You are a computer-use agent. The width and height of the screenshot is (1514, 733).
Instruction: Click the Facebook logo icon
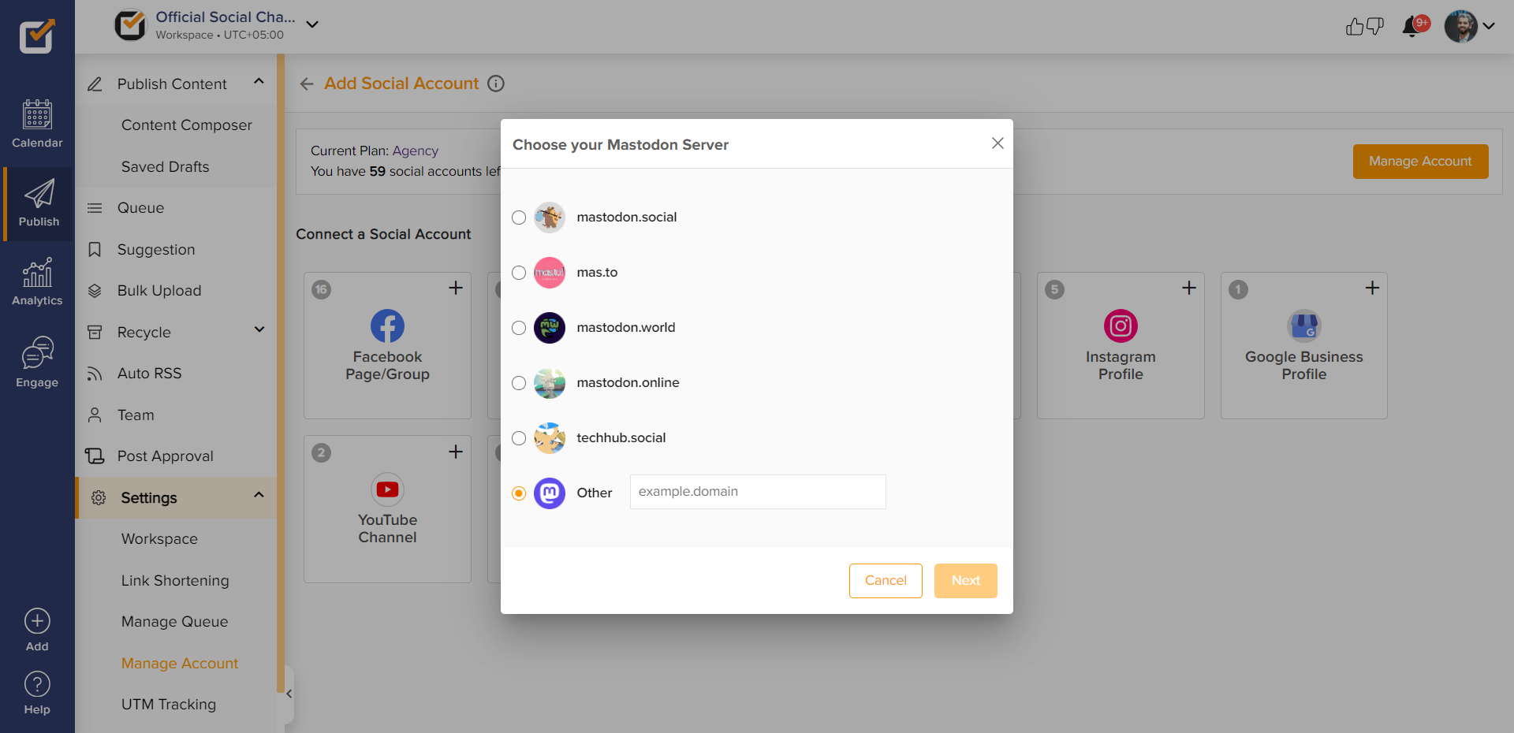[387, 326]
